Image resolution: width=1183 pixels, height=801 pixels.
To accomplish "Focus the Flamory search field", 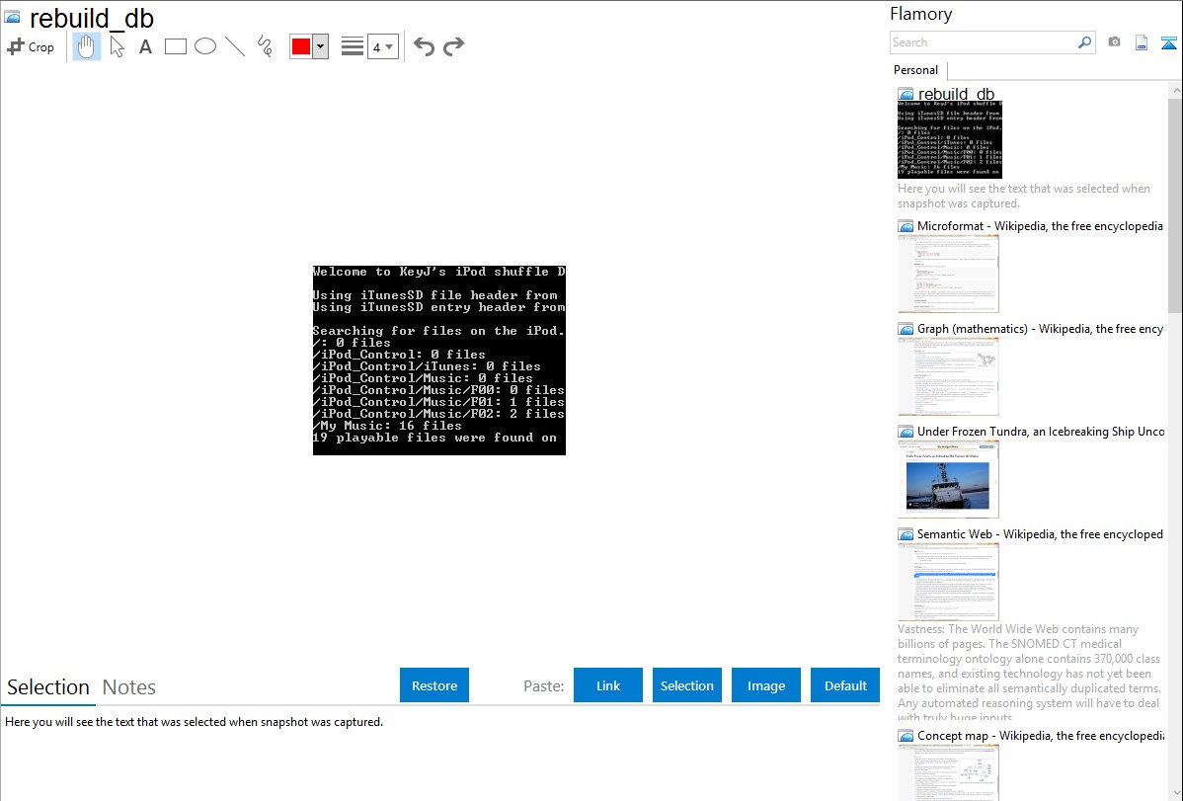I will [x=984, y=42].
